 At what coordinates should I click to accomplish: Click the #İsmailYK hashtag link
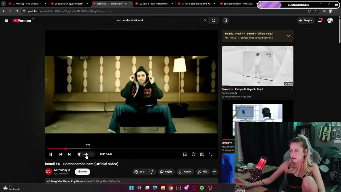tap(90, 181)
